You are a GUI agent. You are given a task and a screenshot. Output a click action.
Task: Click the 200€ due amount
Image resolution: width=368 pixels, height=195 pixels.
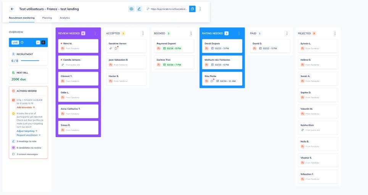[19, 79]
